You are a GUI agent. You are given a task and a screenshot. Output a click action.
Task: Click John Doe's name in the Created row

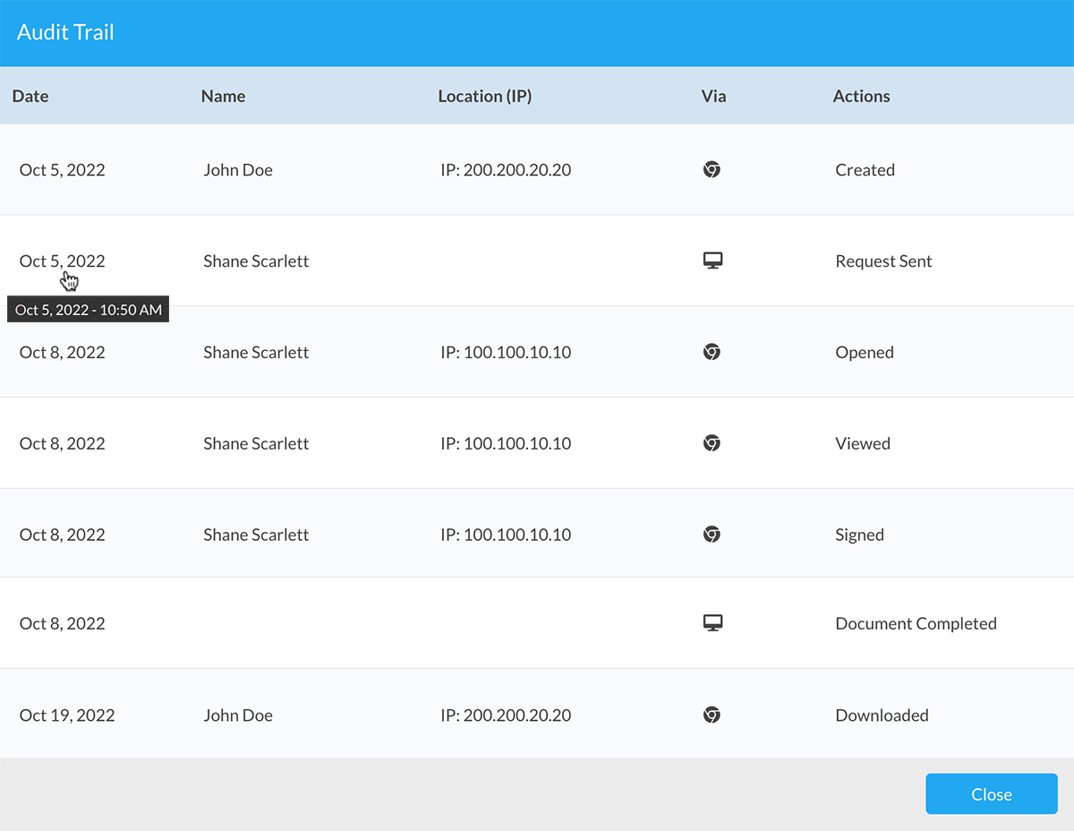(238, 170)
